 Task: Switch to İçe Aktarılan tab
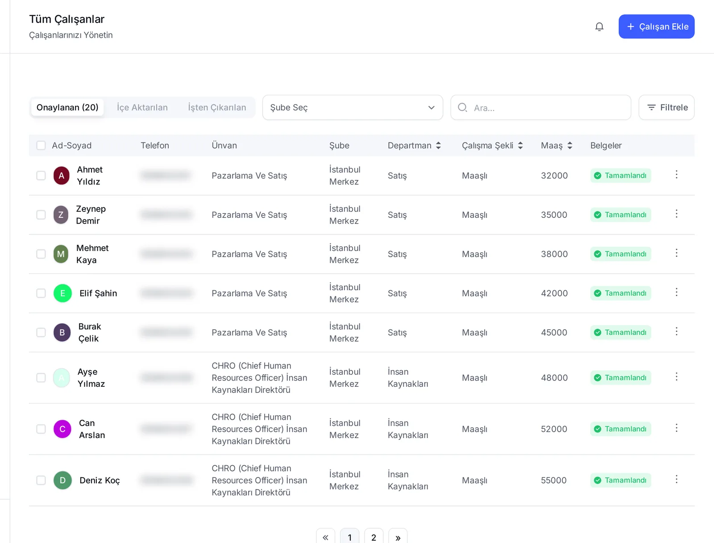(x=142, y=108)
